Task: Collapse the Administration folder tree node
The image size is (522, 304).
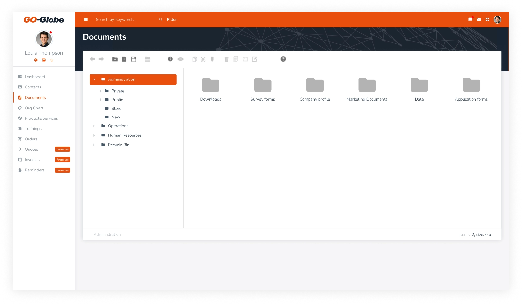Action: (x=94, y=79)
